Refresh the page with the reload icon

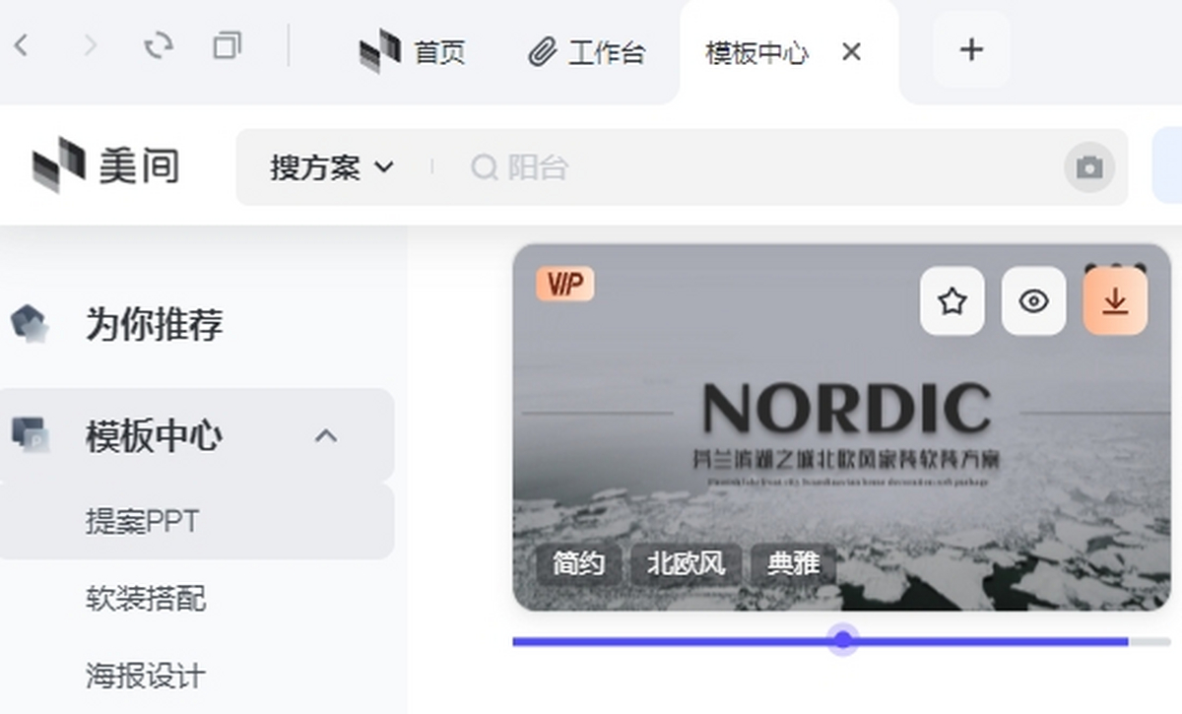click(159, 45)
